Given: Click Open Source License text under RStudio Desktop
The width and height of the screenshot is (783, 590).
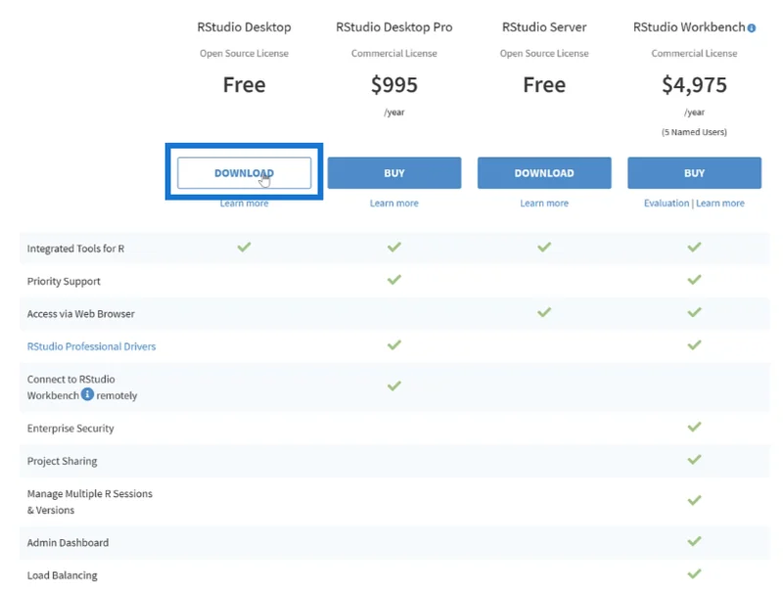Looking at the screenshot, I should point(244,54).
